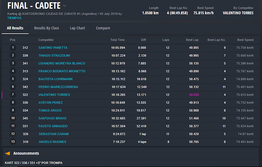Open competitor SANTINO PANETTA's details
The height and width of the screenshot is (167, 262).
click(53, 48)
